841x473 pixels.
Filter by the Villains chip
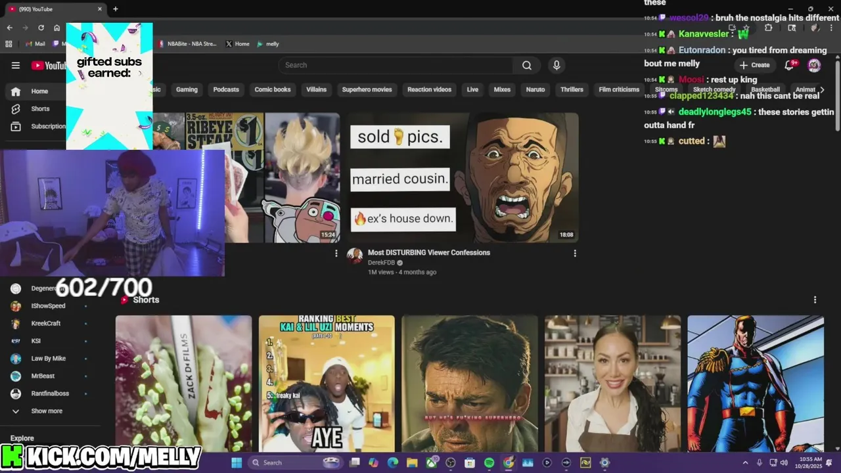pyautogui.click(x=316, y=89)
